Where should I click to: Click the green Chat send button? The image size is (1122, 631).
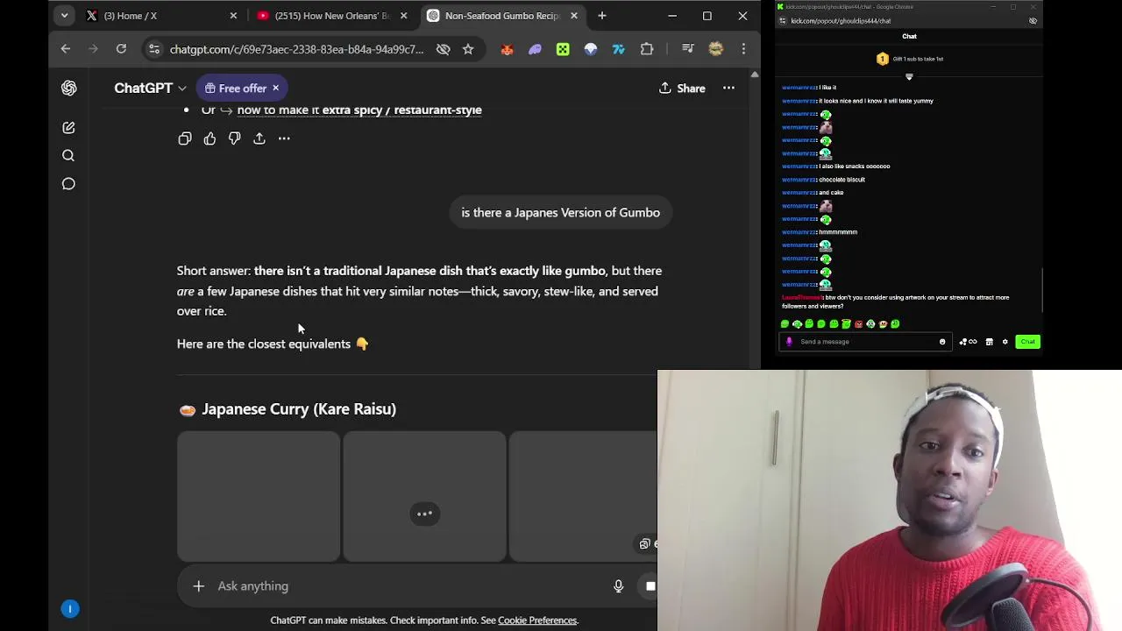[1027, 342]
